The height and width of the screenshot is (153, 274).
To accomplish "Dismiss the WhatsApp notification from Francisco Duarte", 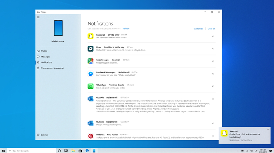I will click(x=213, y=86).
